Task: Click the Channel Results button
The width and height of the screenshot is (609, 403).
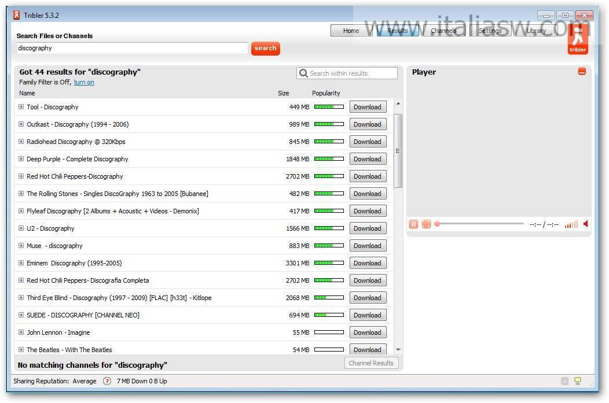Action: 371,363
